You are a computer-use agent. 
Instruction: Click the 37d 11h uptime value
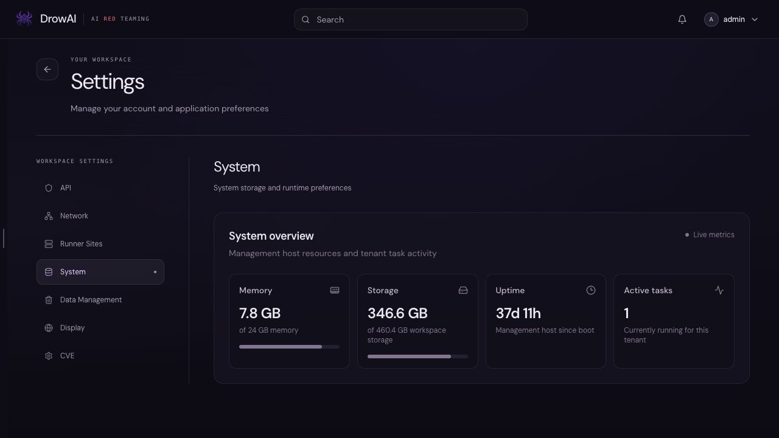click(x=518, y=313)
